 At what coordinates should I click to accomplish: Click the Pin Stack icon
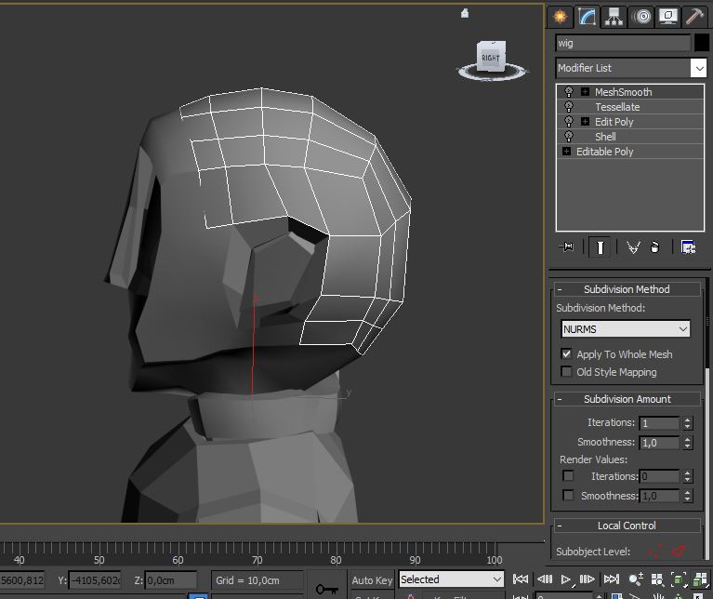[x=566, y=246]
